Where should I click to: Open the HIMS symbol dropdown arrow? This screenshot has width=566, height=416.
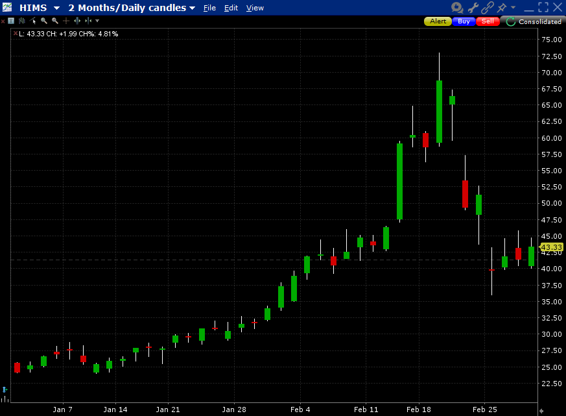click(x=56, y=8)
